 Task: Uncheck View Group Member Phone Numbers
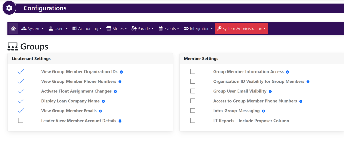tap(21, 81)
